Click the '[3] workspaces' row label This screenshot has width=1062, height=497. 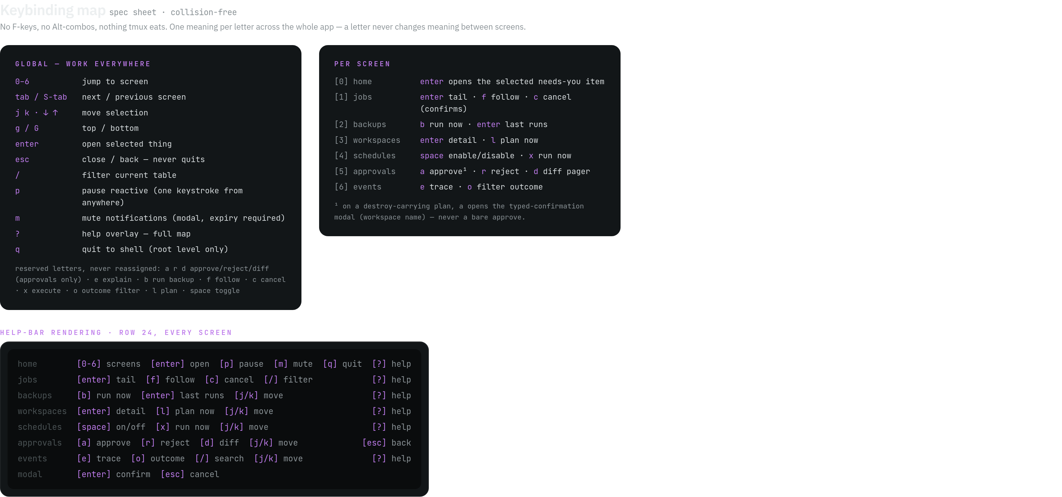point(367,140)
